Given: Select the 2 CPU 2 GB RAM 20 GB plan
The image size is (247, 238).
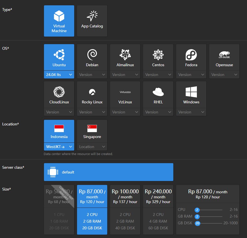Looking at the screenshot, I should (92, 210).
